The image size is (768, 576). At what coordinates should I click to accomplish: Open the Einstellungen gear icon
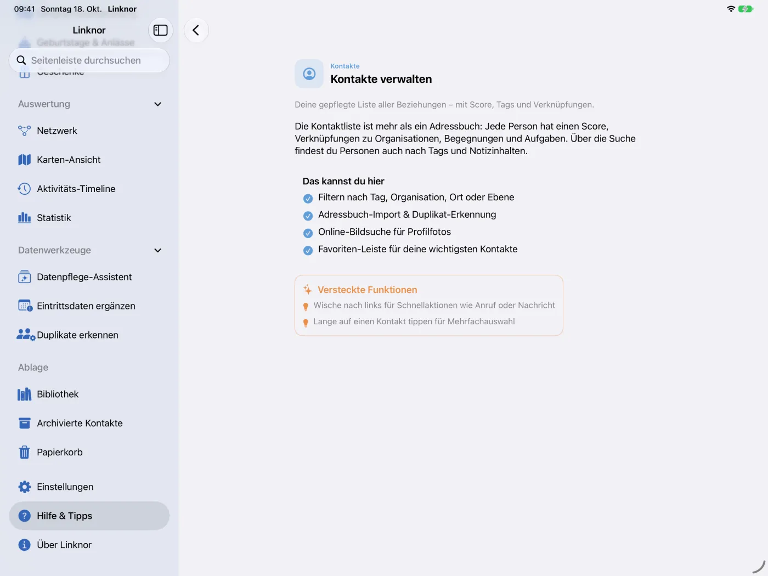[x=24, y=487]
